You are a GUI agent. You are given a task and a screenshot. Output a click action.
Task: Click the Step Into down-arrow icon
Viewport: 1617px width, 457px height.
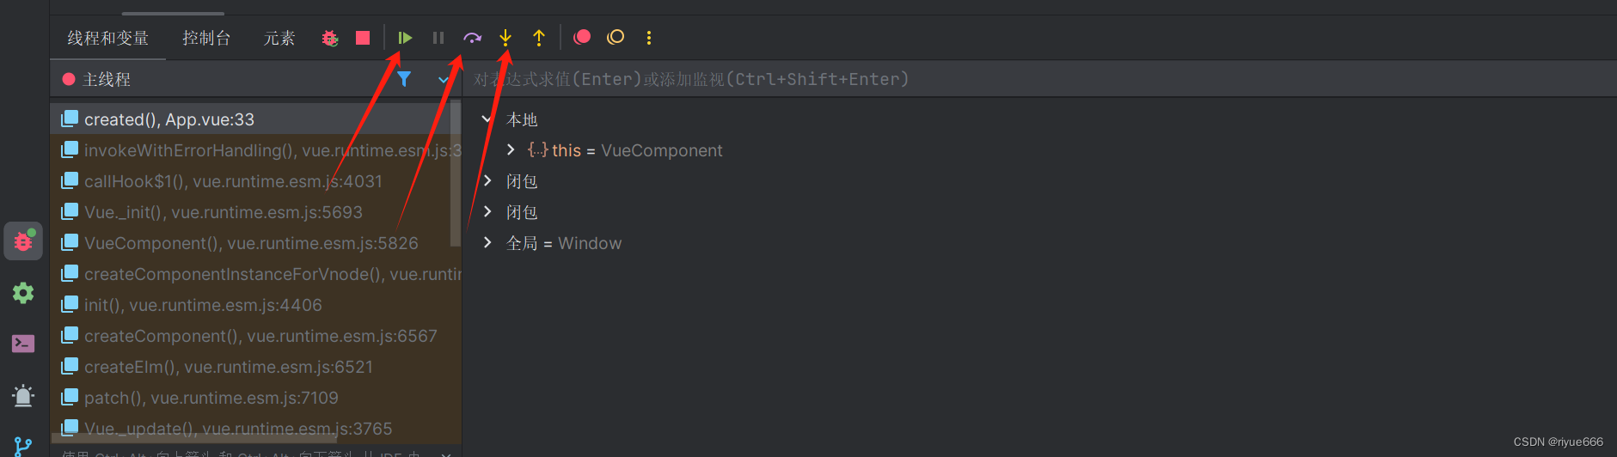click(505, 38)
